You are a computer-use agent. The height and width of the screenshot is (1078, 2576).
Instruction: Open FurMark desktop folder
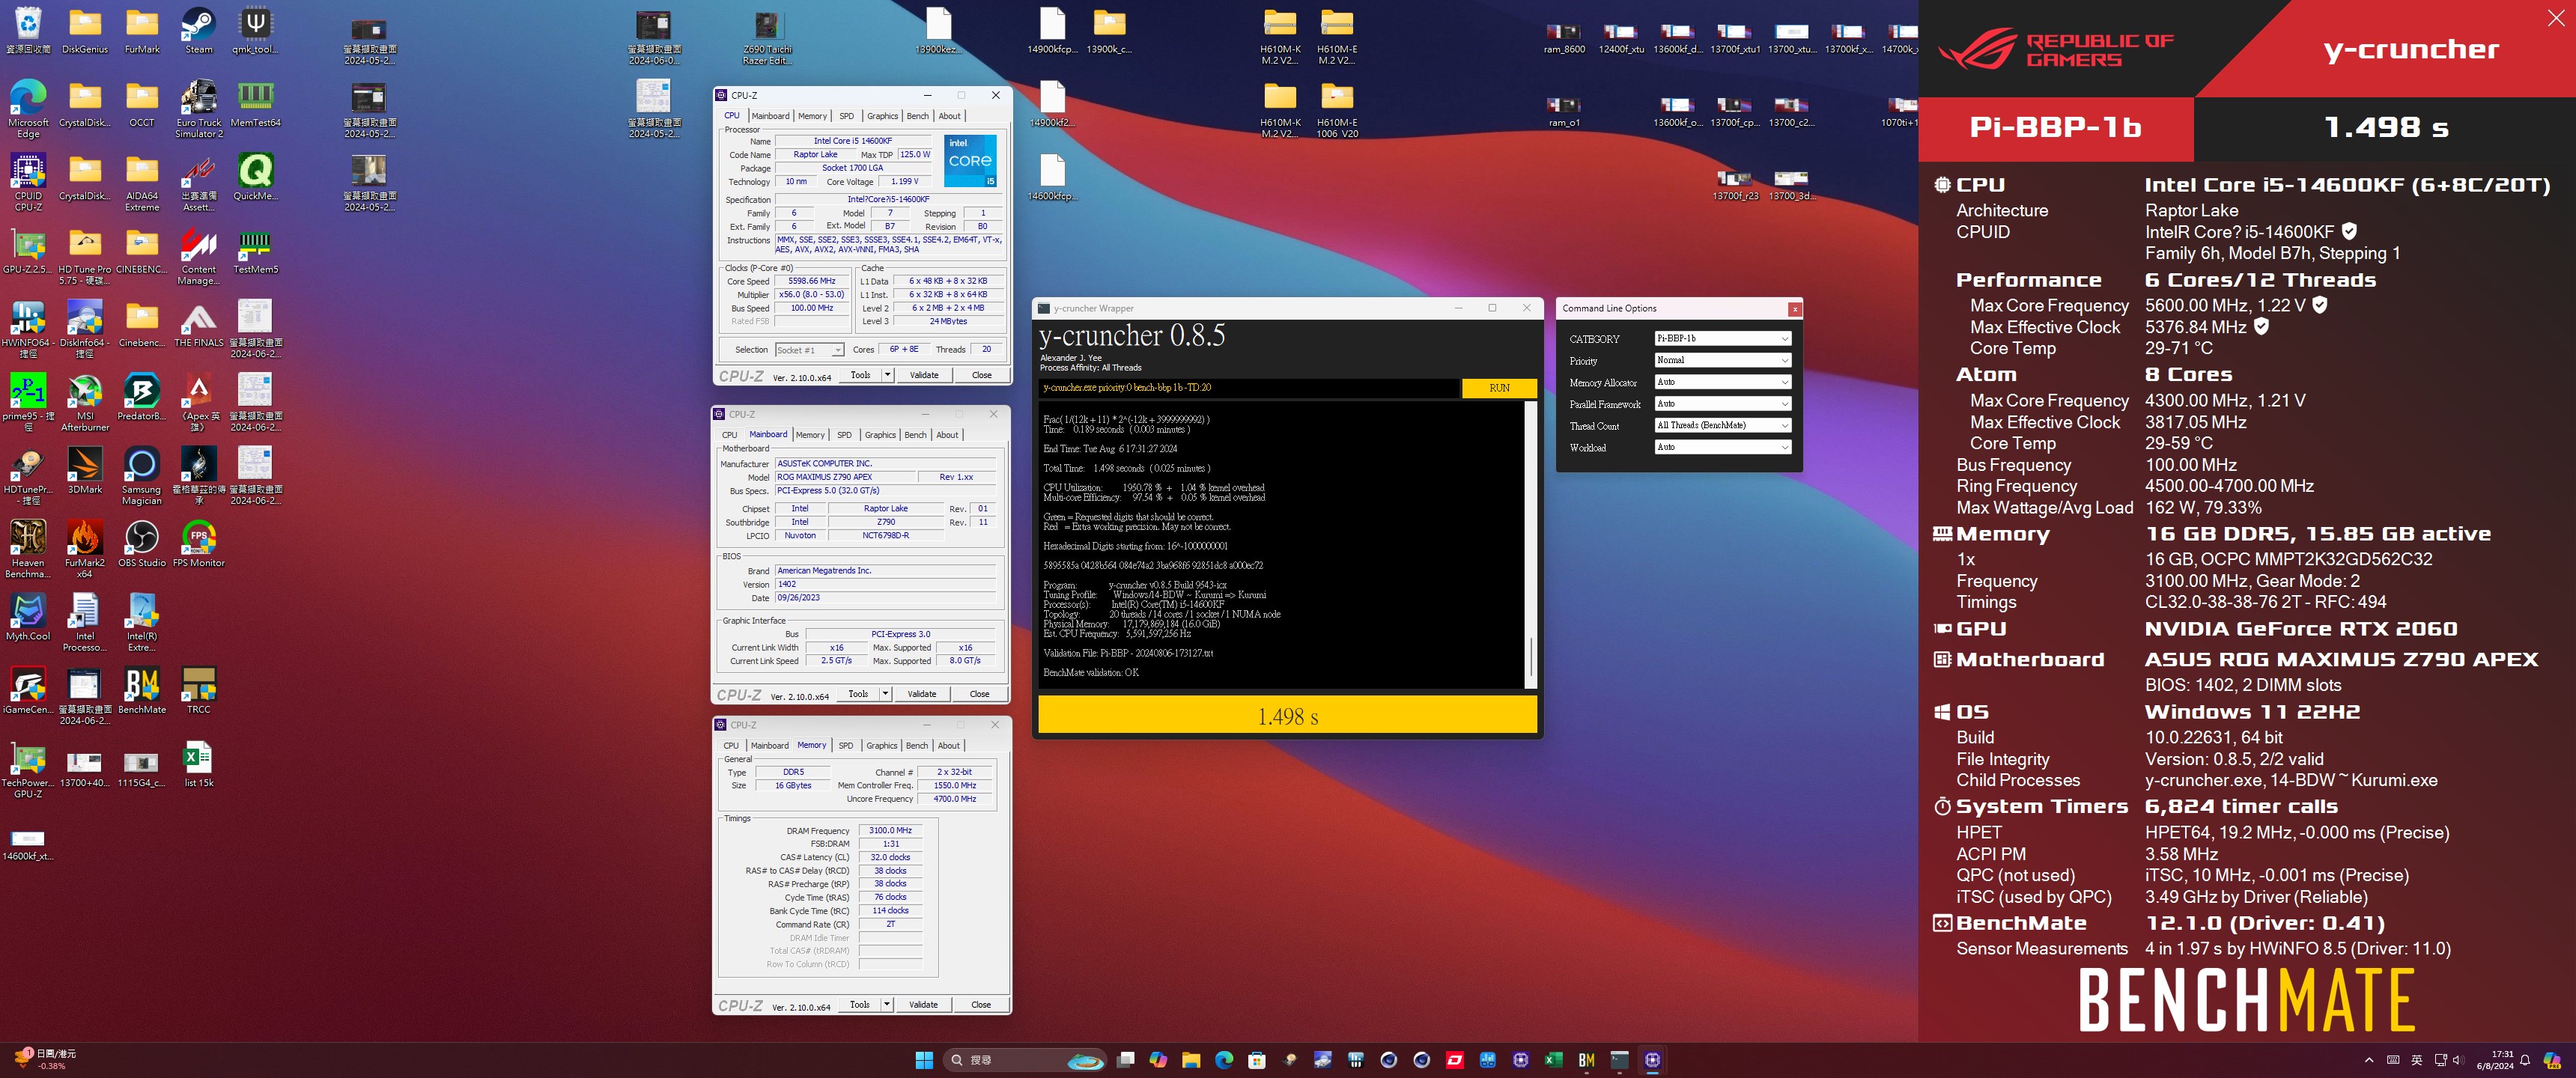(x=142, y=30)
